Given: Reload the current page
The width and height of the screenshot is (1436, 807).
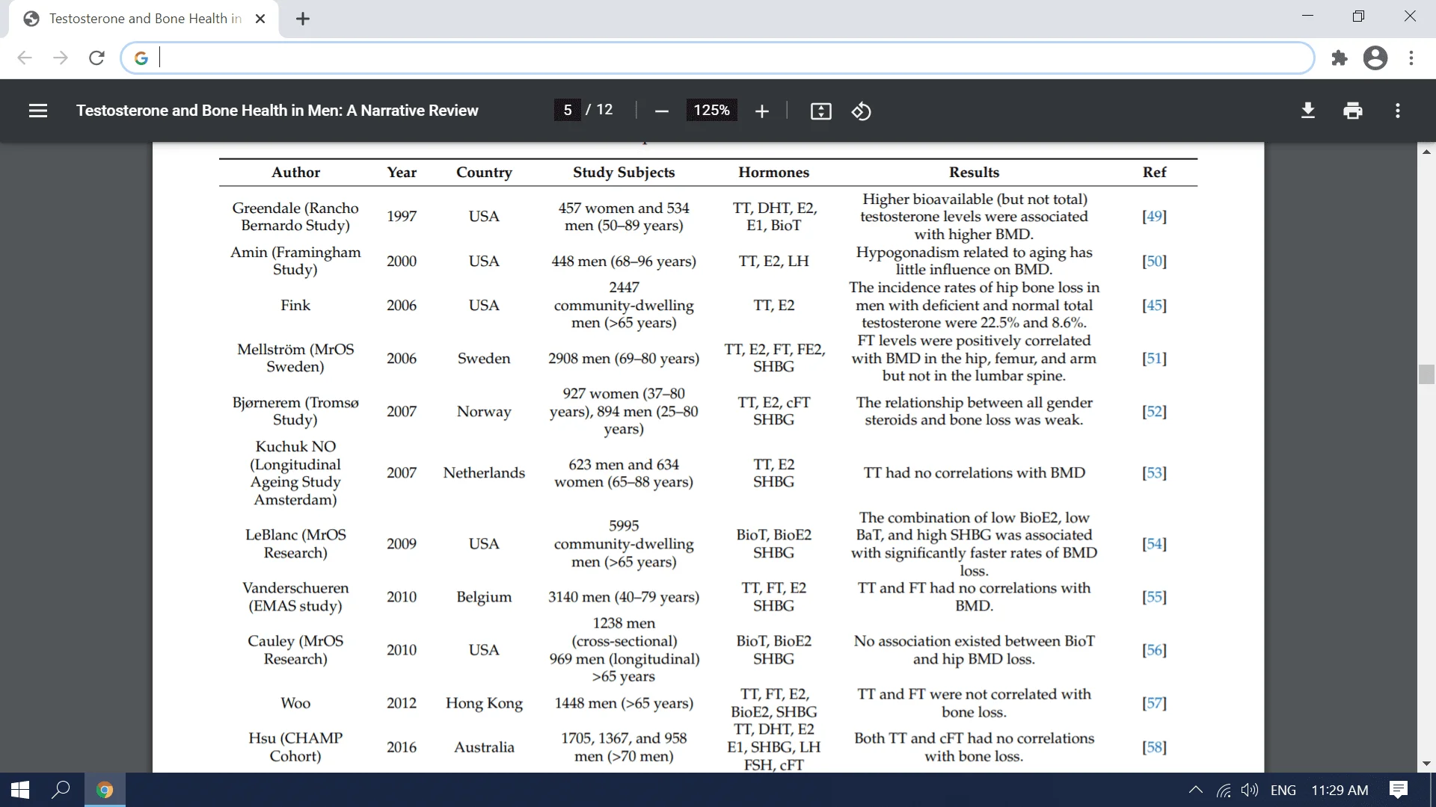Looking at the screenshot, I should (96, 58).
